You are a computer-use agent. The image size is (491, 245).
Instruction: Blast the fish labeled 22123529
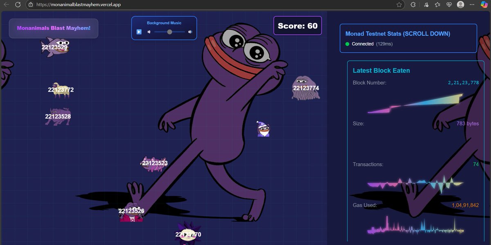pyautogui.click(x=54, y=46)
